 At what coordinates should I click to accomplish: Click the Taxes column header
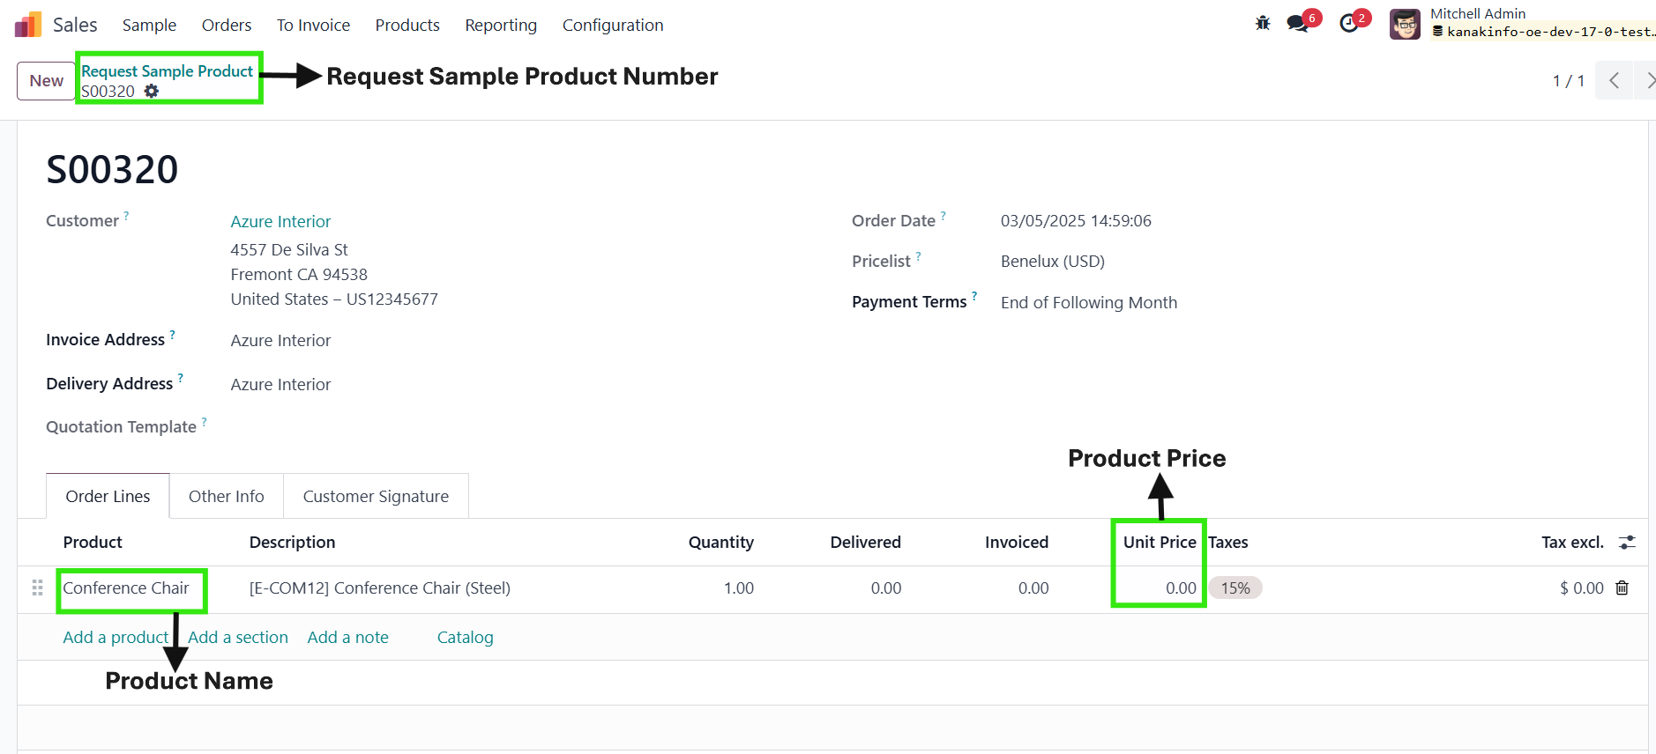[x=1227, y=542]
